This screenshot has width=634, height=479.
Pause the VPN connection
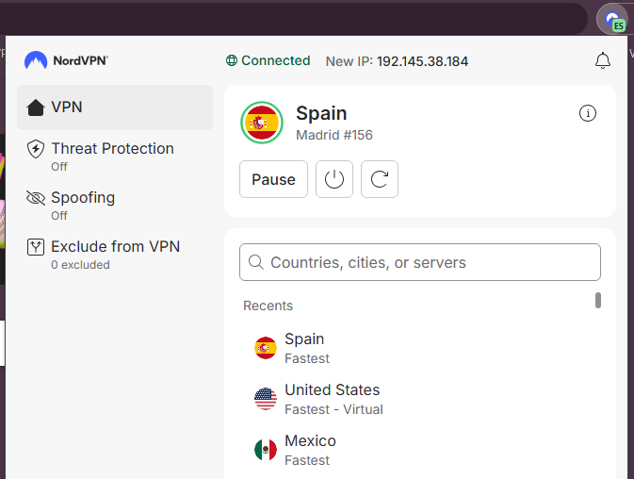(x=273, y=179)
